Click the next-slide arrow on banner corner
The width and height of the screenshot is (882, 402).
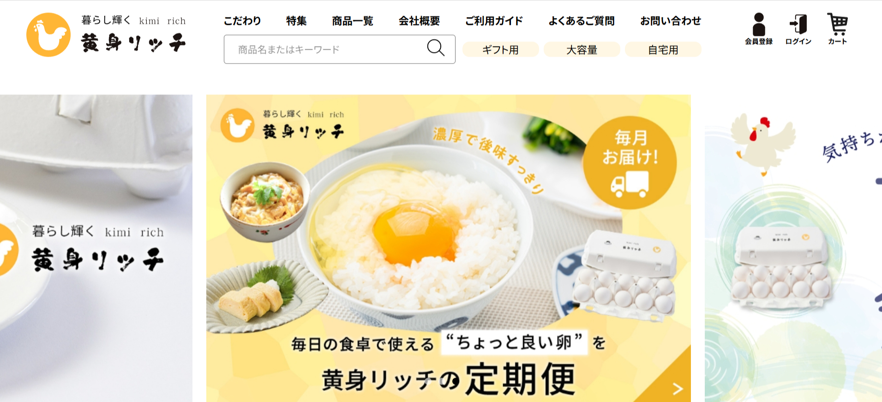tap(678, 389)
